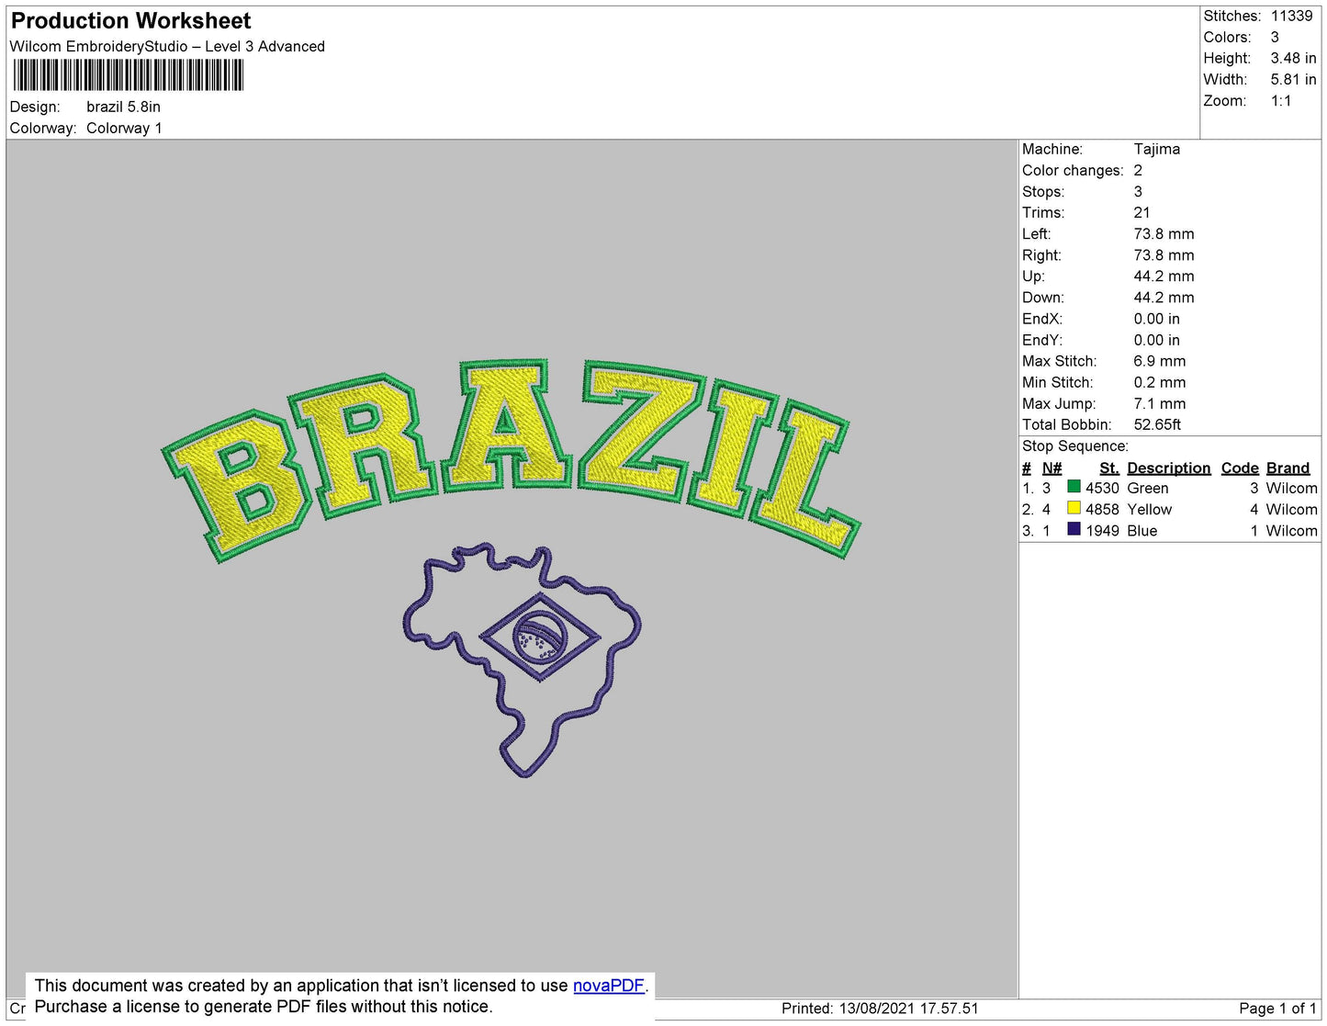Click the Brazil map outline design

[x=522, y=660]
